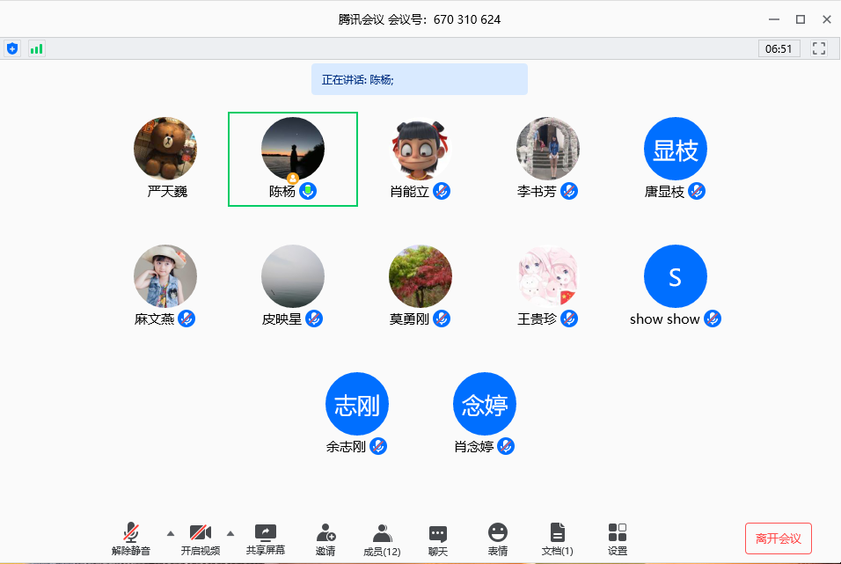Viewport: 841px width, 564px height.
Task: Select 陈杨's sunset silhouette avatar
Action: [x=293, y=149]
